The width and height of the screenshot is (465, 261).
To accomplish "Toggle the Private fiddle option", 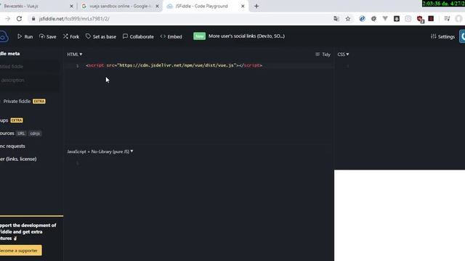I will pos(23,101).
